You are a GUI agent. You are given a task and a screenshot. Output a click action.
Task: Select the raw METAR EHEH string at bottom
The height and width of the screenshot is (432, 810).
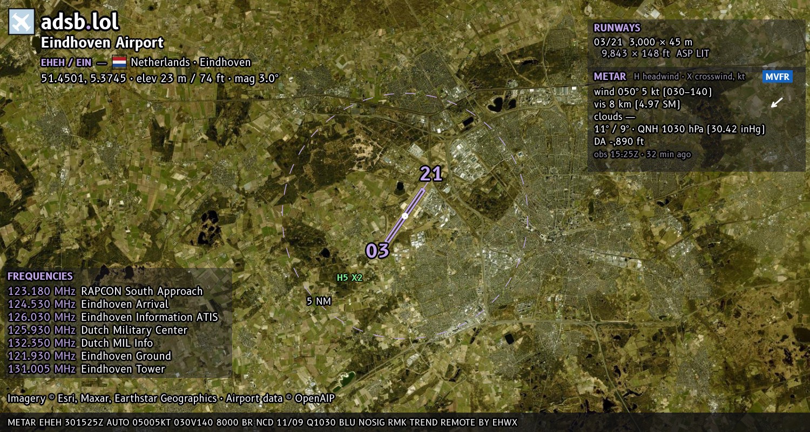(x=262, y=422)
